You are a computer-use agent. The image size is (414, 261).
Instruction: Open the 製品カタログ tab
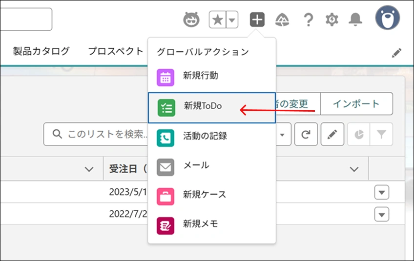pyautogui.click(x=41, y=51)
